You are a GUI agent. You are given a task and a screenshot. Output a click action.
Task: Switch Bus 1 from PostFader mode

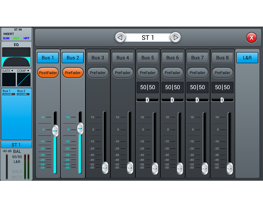pyautogui.click(x=48, y=73)
